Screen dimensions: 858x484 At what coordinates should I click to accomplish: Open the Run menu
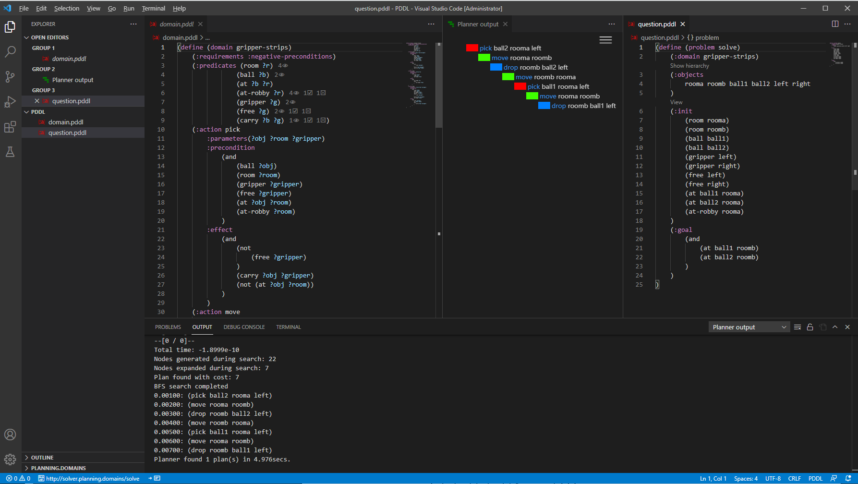[129, 8]
